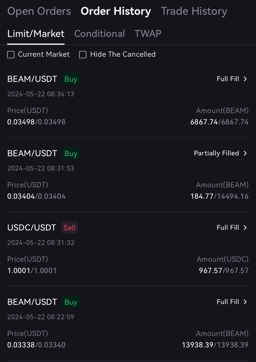Switch to the Trade History tab

pyautogui.click(x=194, y=11)
